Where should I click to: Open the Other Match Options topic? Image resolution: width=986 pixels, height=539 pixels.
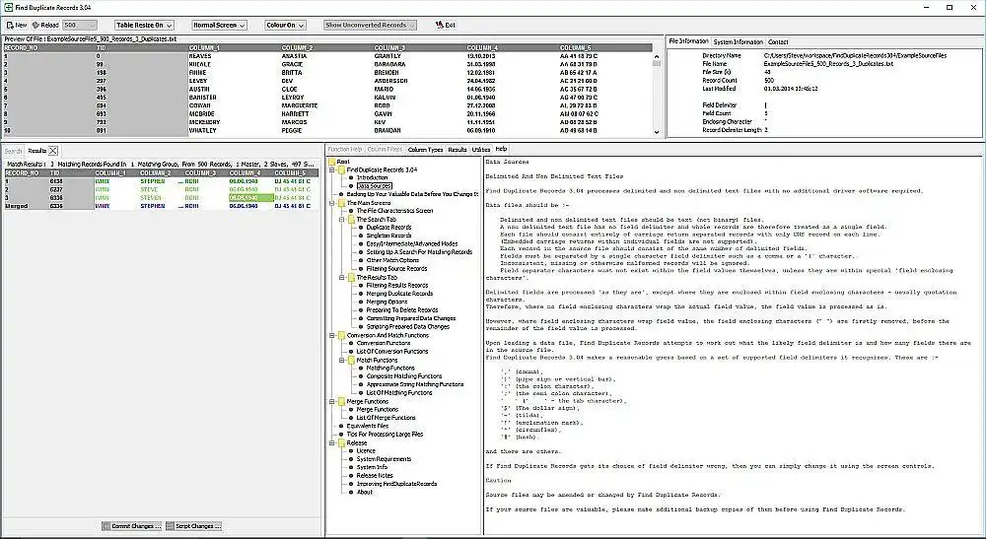click(x=392, y=260)
